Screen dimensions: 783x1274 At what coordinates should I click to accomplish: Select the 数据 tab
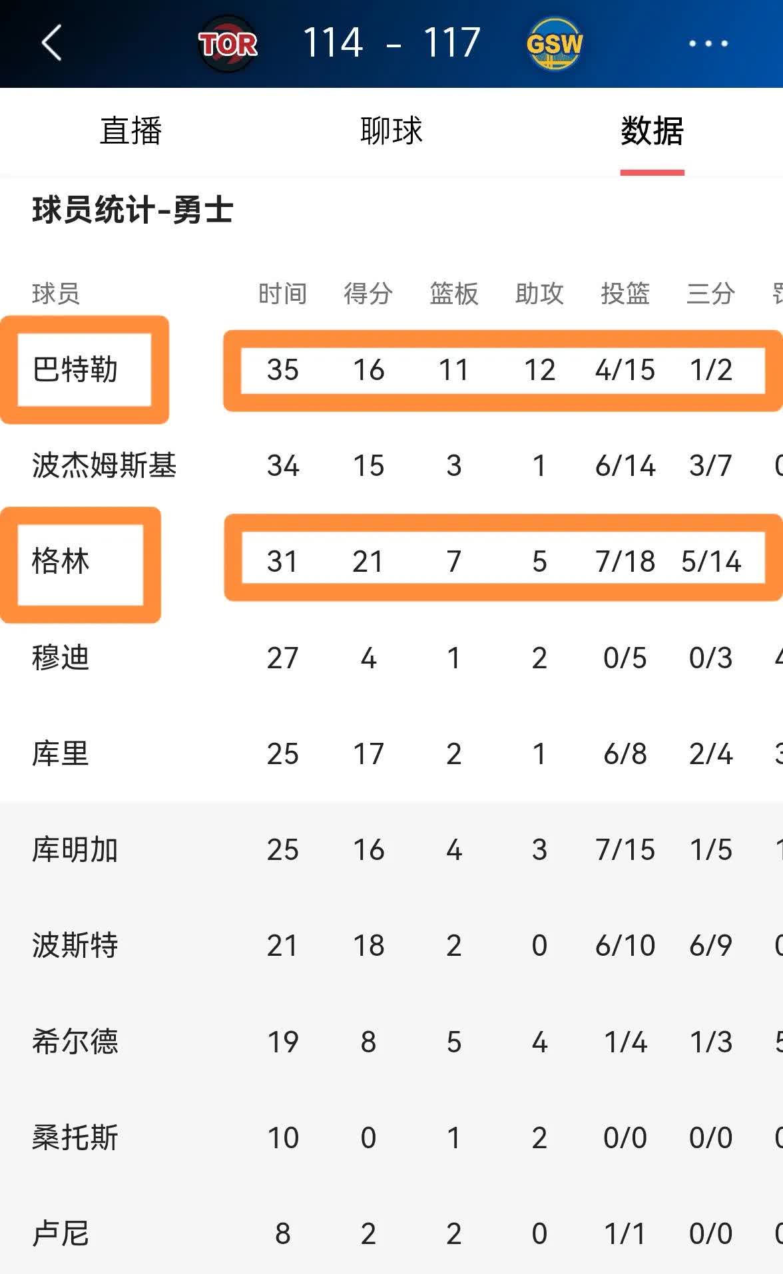coord(652,131)
